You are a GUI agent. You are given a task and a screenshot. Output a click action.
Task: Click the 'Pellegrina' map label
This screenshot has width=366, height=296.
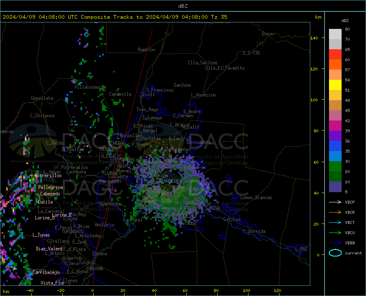(50, 187)
